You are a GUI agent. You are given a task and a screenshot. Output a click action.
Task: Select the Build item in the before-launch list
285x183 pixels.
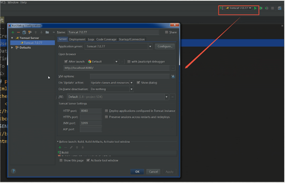coord(117,152)
